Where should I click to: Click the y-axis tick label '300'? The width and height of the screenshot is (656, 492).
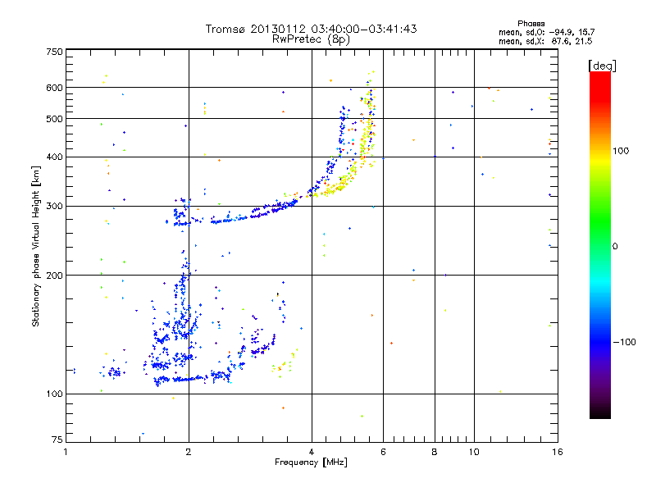point(54,206)
